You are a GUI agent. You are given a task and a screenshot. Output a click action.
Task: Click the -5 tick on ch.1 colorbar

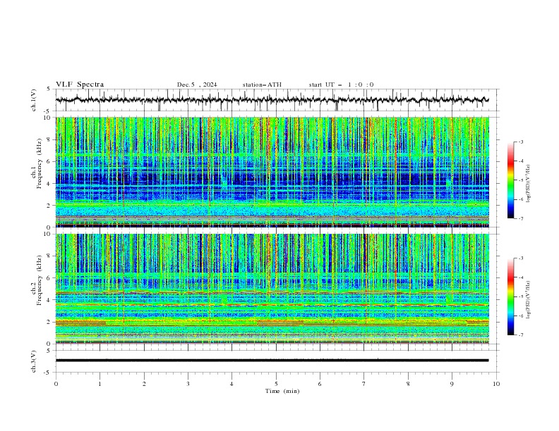[x=520, y=180]
